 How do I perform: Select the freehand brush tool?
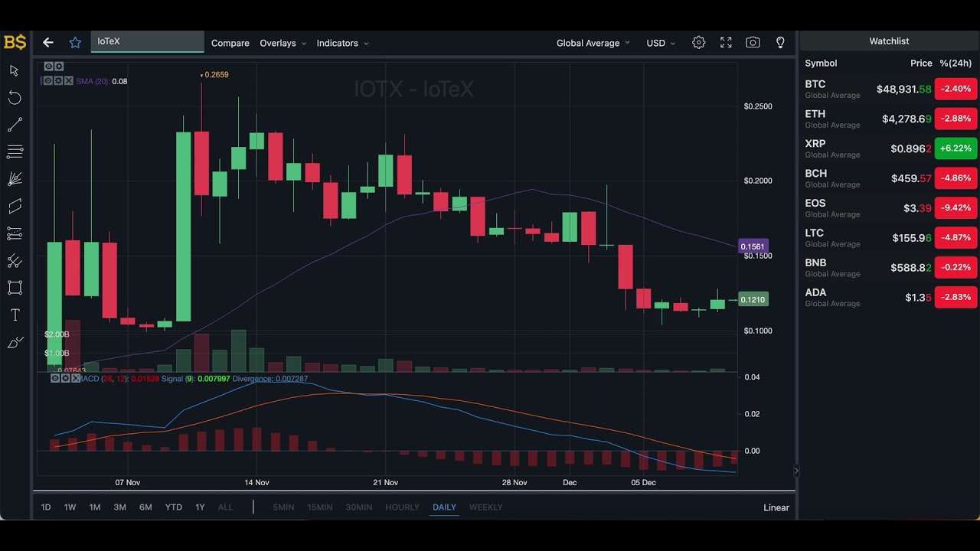pyautogui.click(x=15, y=342)
